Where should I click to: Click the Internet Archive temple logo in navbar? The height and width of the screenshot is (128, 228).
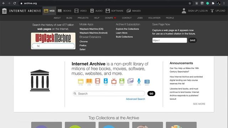[4, 11]
